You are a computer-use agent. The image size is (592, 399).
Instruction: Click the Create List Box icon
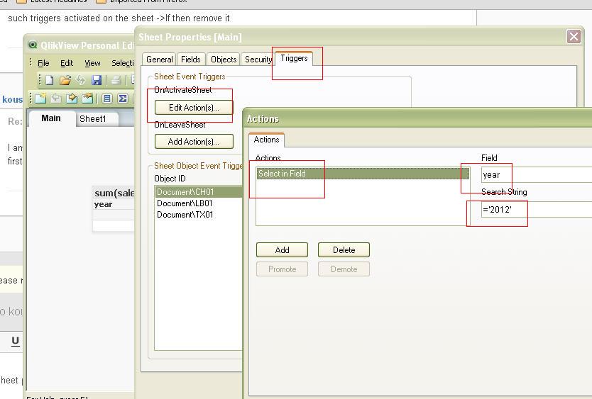[107, 99]
